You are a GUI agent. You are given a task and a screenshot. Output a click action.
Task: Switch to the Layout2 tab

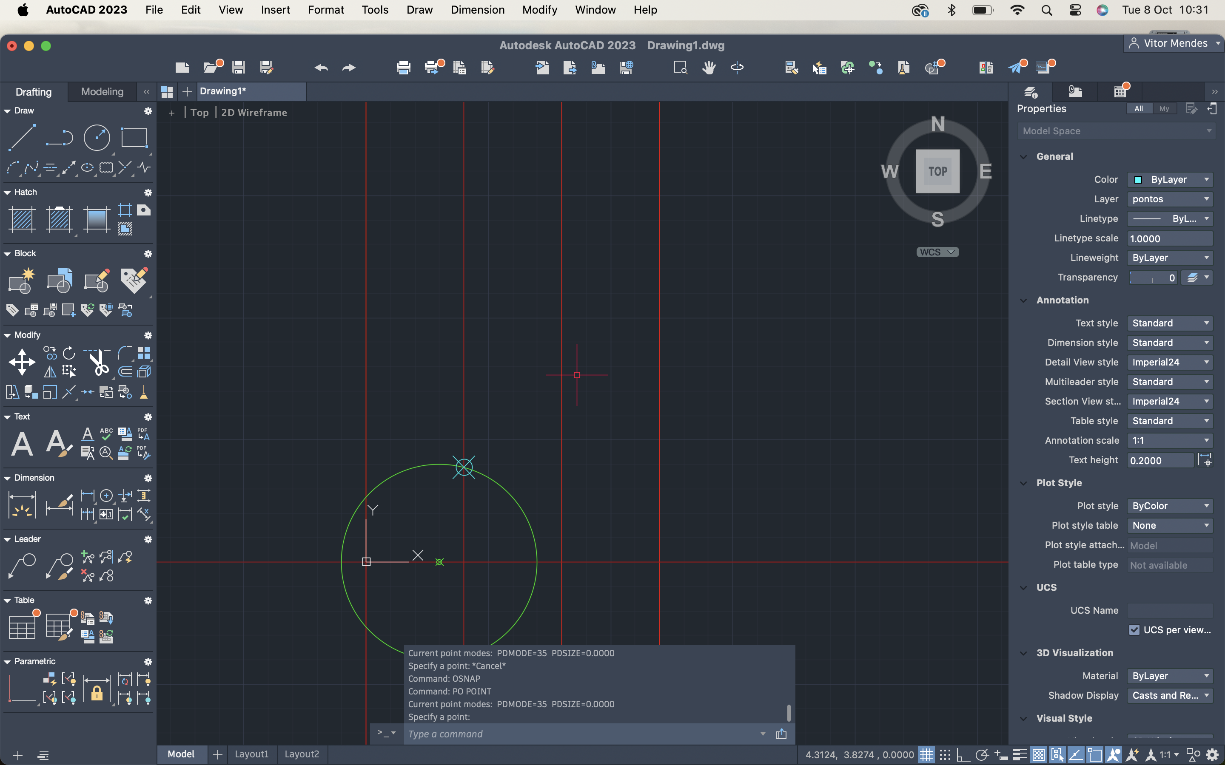click(x=302, y=754)
